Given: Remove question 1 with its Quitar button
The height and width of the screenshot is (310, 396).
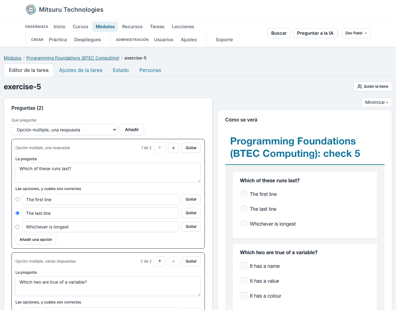Looking at the screenshot, I should (191, 148).
